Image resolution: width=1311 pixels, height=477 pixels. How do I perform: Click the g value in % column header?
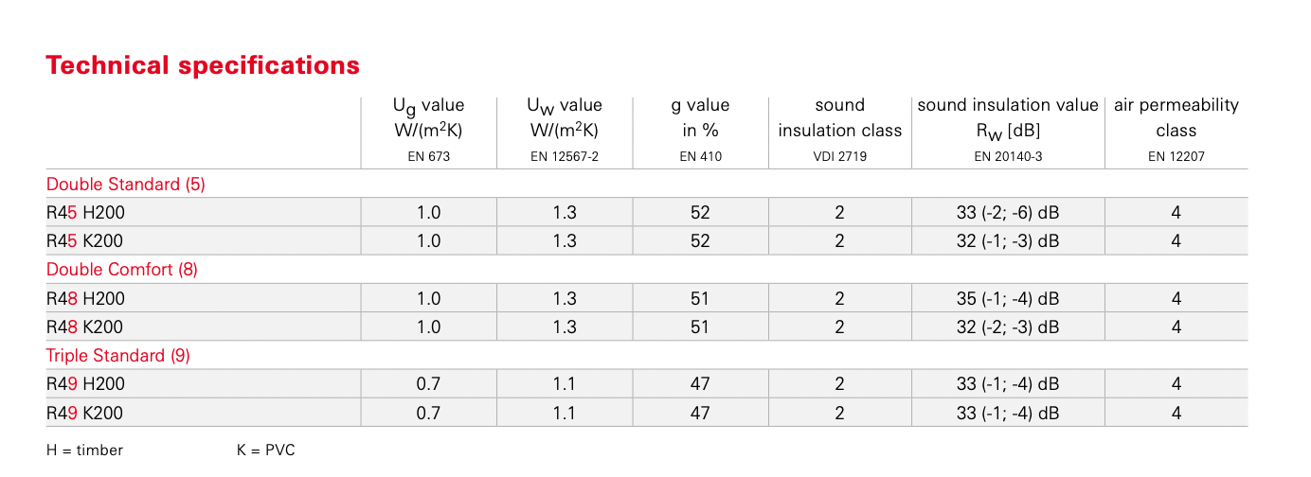(x=700, y=117)
